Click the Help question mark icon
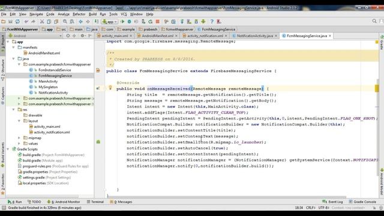Screen dimensions: 384x216 click(x=212, y=22)
